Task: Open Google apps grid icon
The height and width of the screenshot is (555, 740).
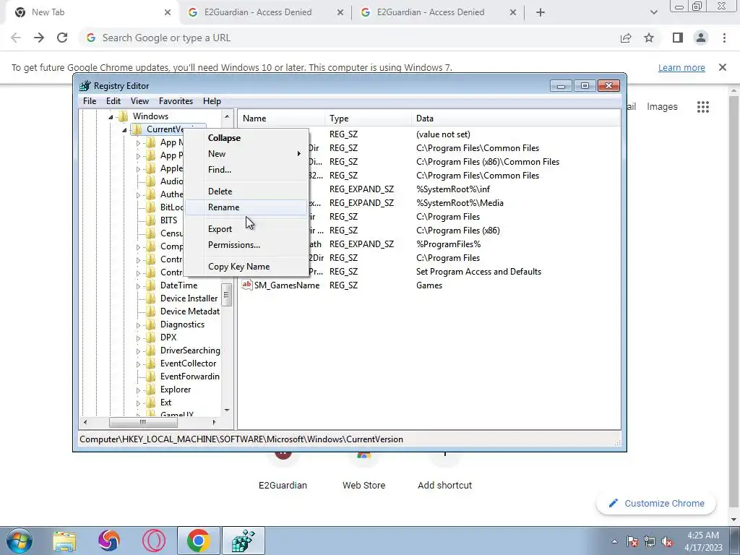Action: pos(703,107)
